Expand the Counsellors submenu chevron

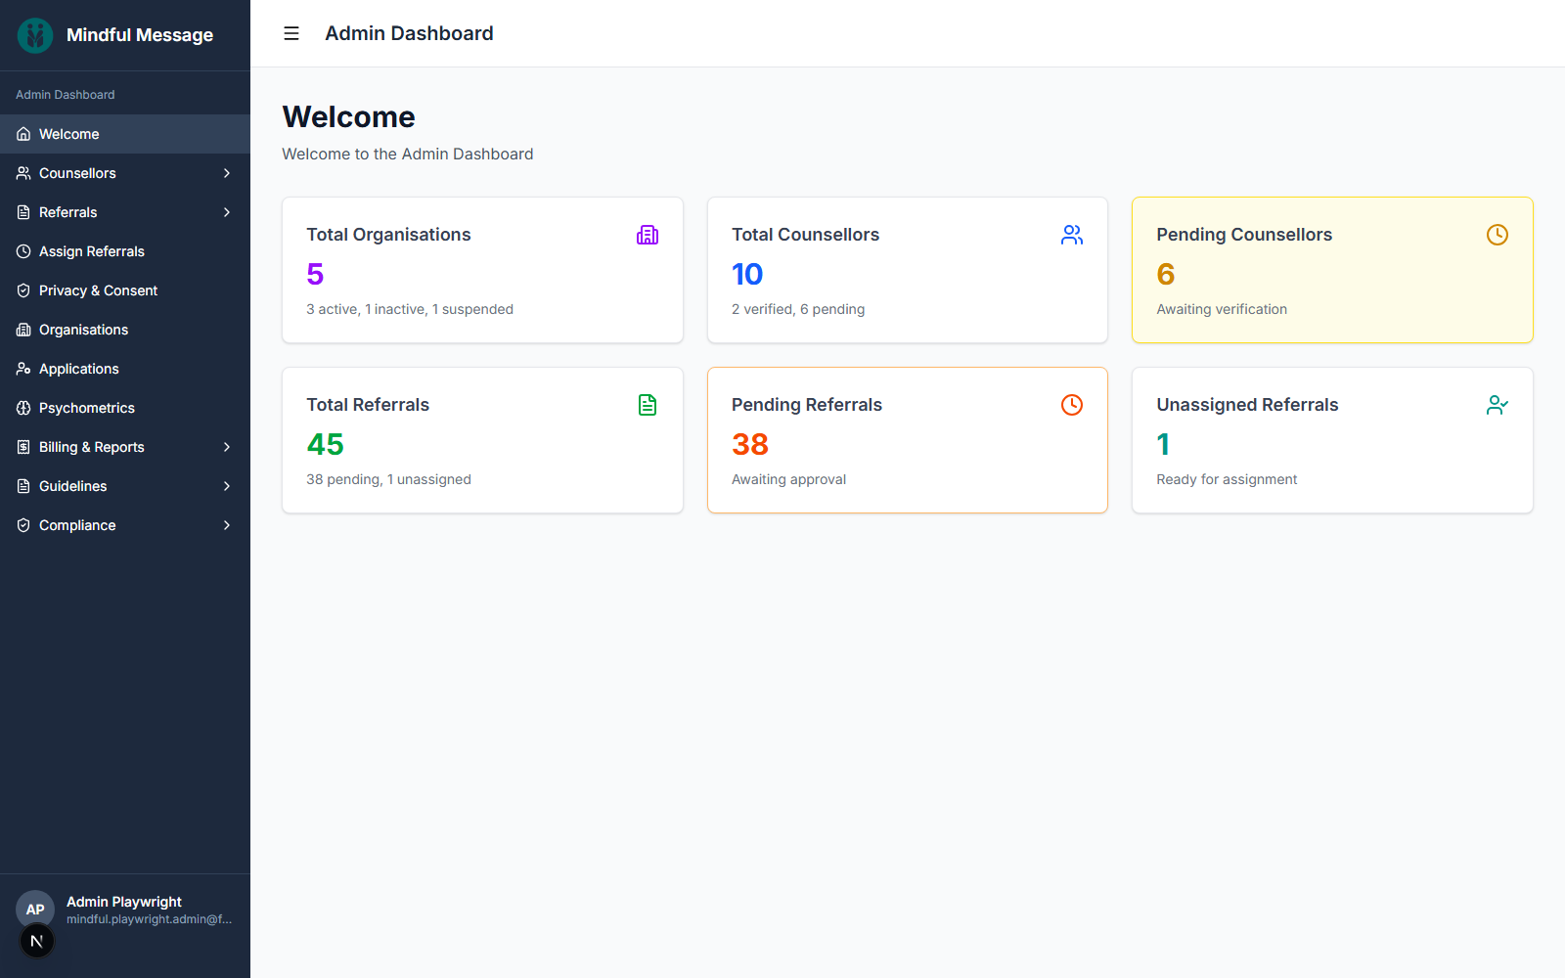coord(227,173)
